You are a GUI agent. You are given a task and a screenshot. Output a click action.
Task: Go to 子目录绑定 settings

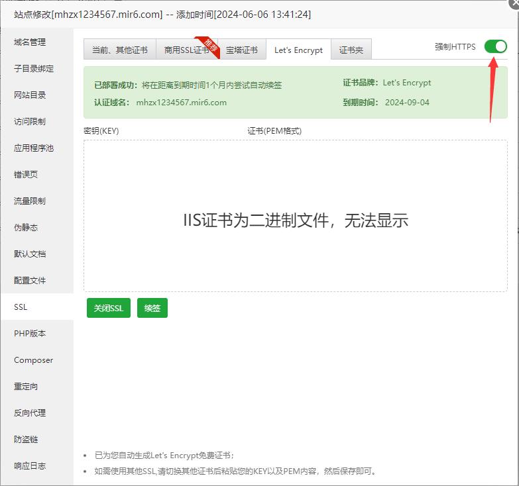[34, 69]
